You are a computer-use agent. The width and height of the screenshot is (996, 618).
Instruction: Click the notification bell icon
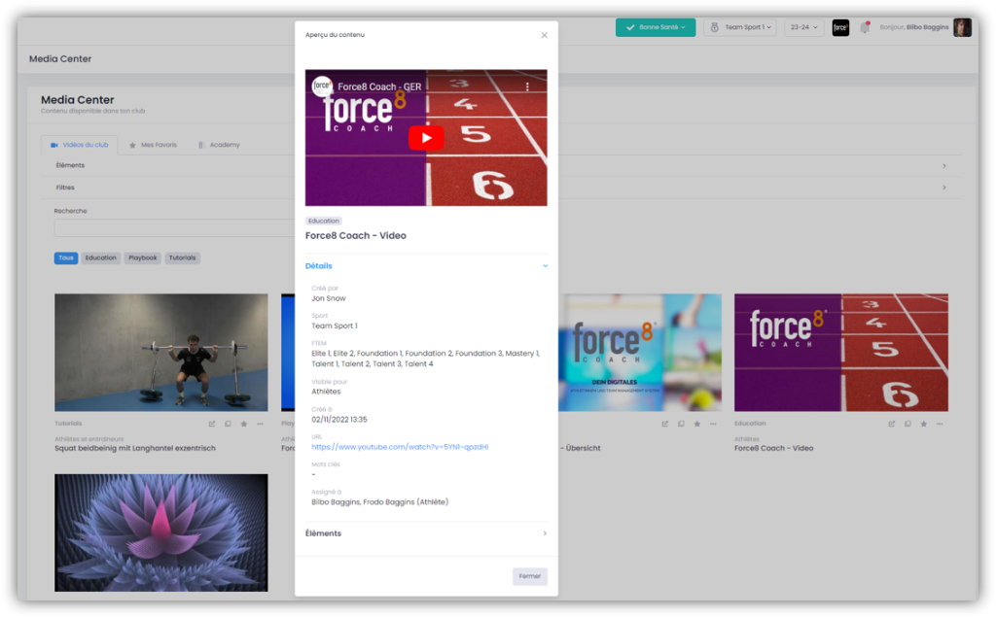point(865,27)
